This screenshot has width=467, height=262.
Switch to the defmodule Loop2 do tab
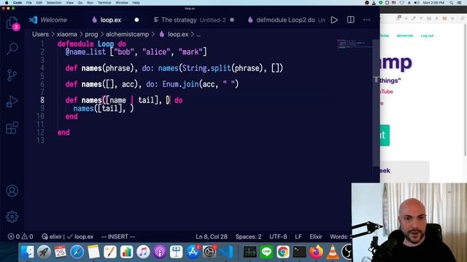pyautogui.click(x=286, y=20)
